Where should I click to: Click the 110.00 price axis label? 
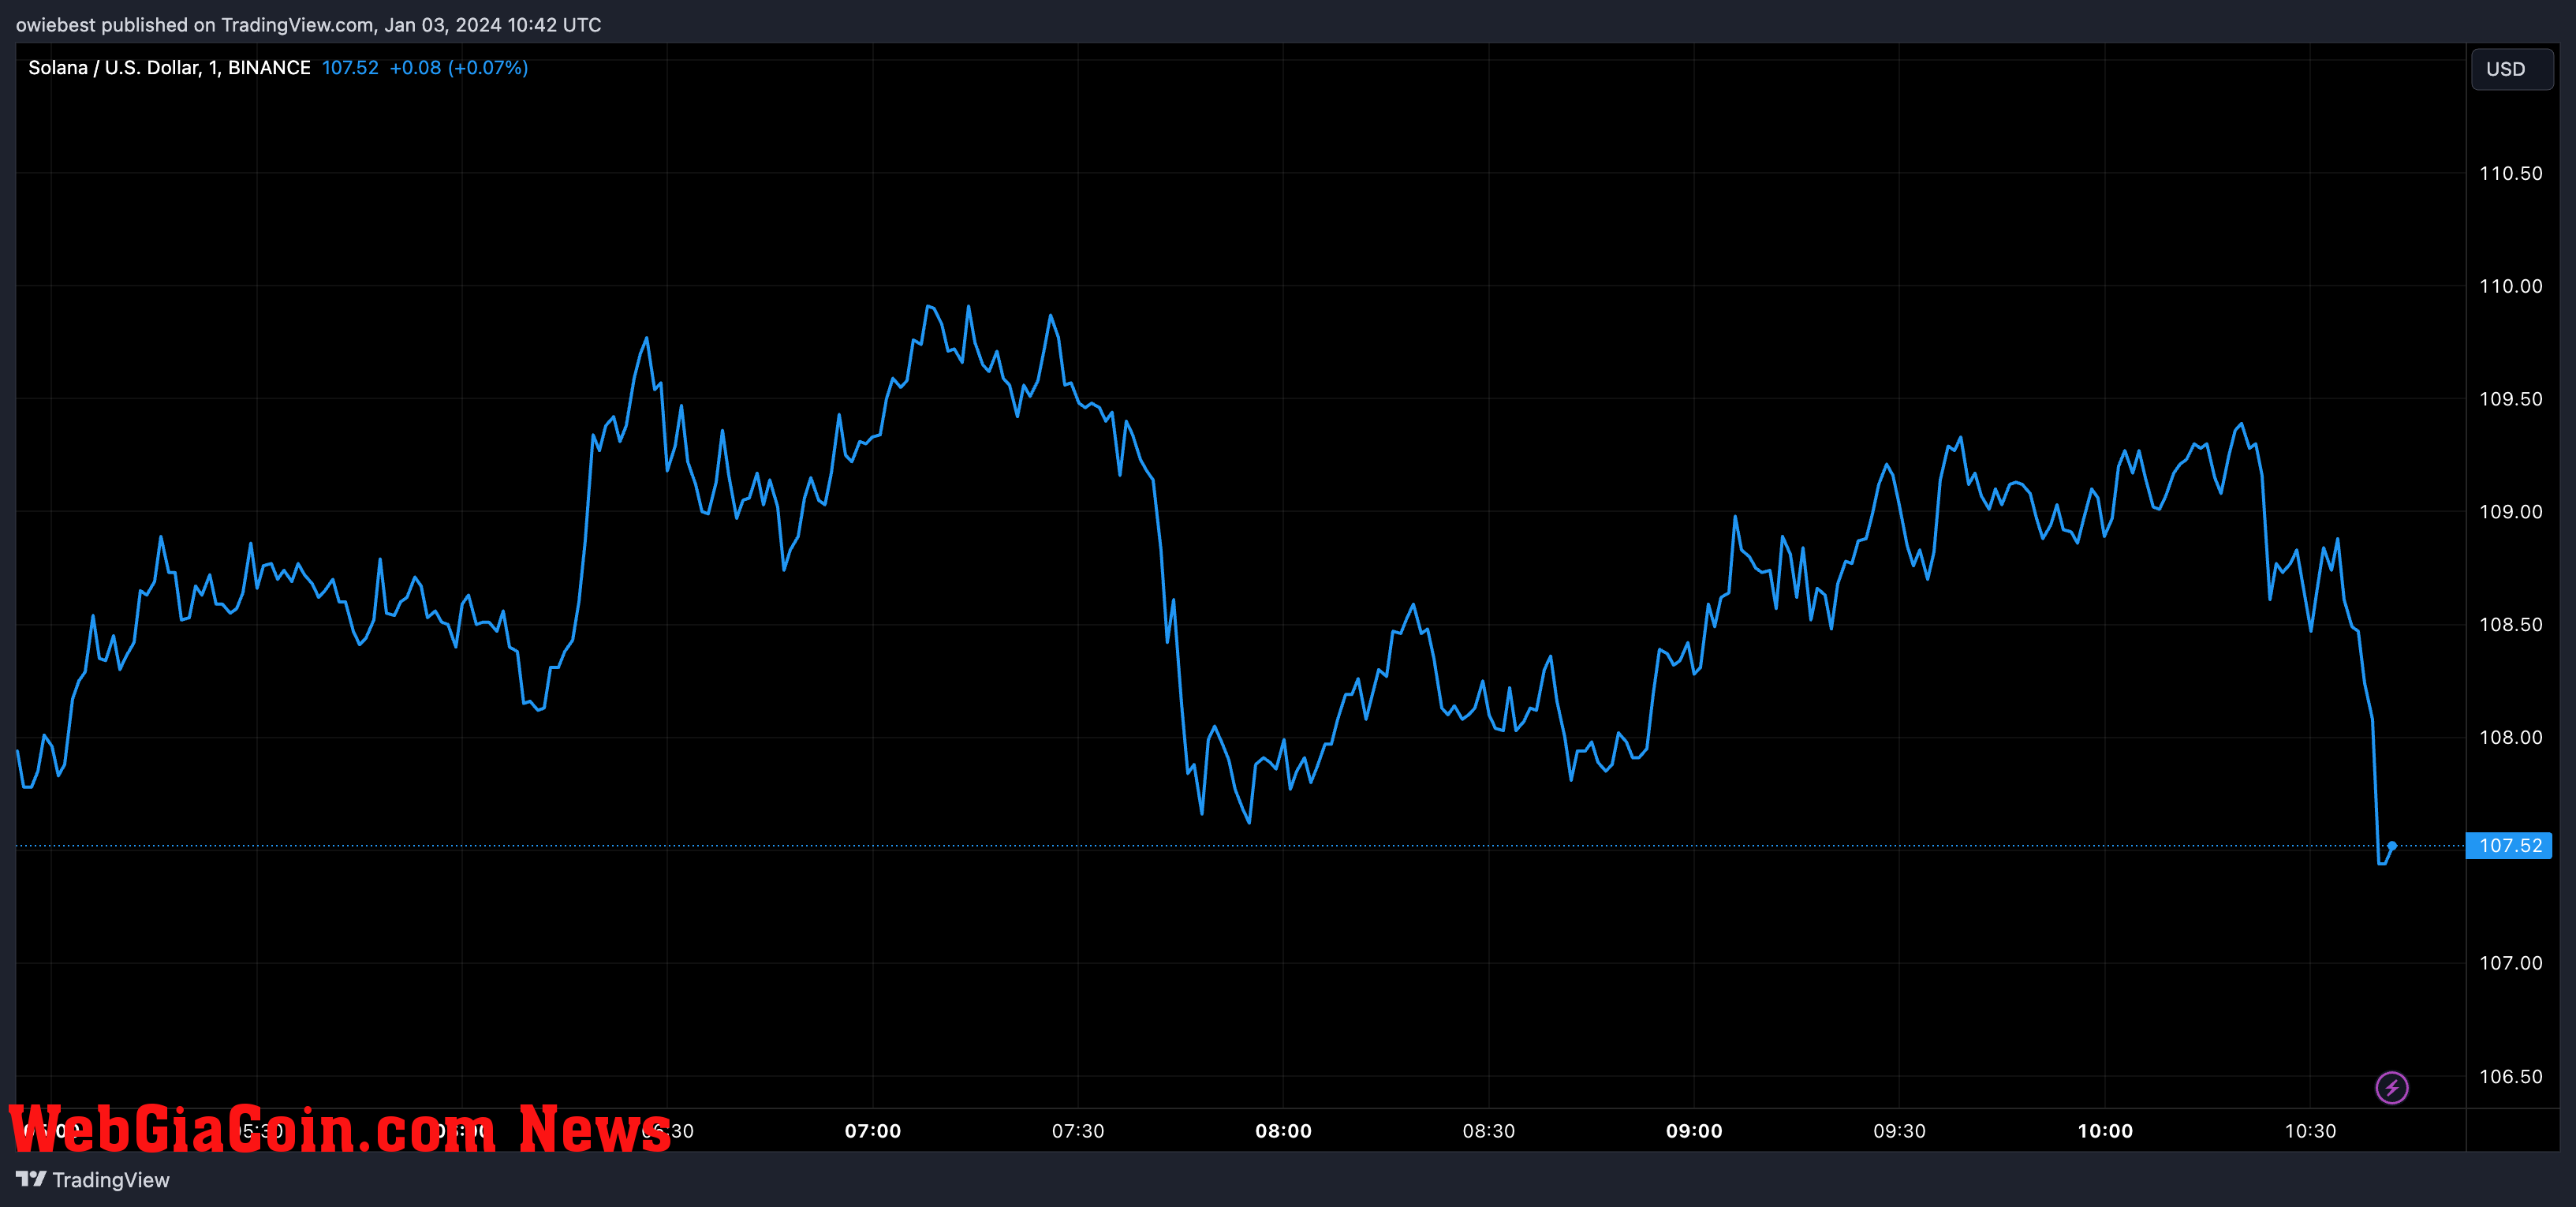[x=2510, y=286]
